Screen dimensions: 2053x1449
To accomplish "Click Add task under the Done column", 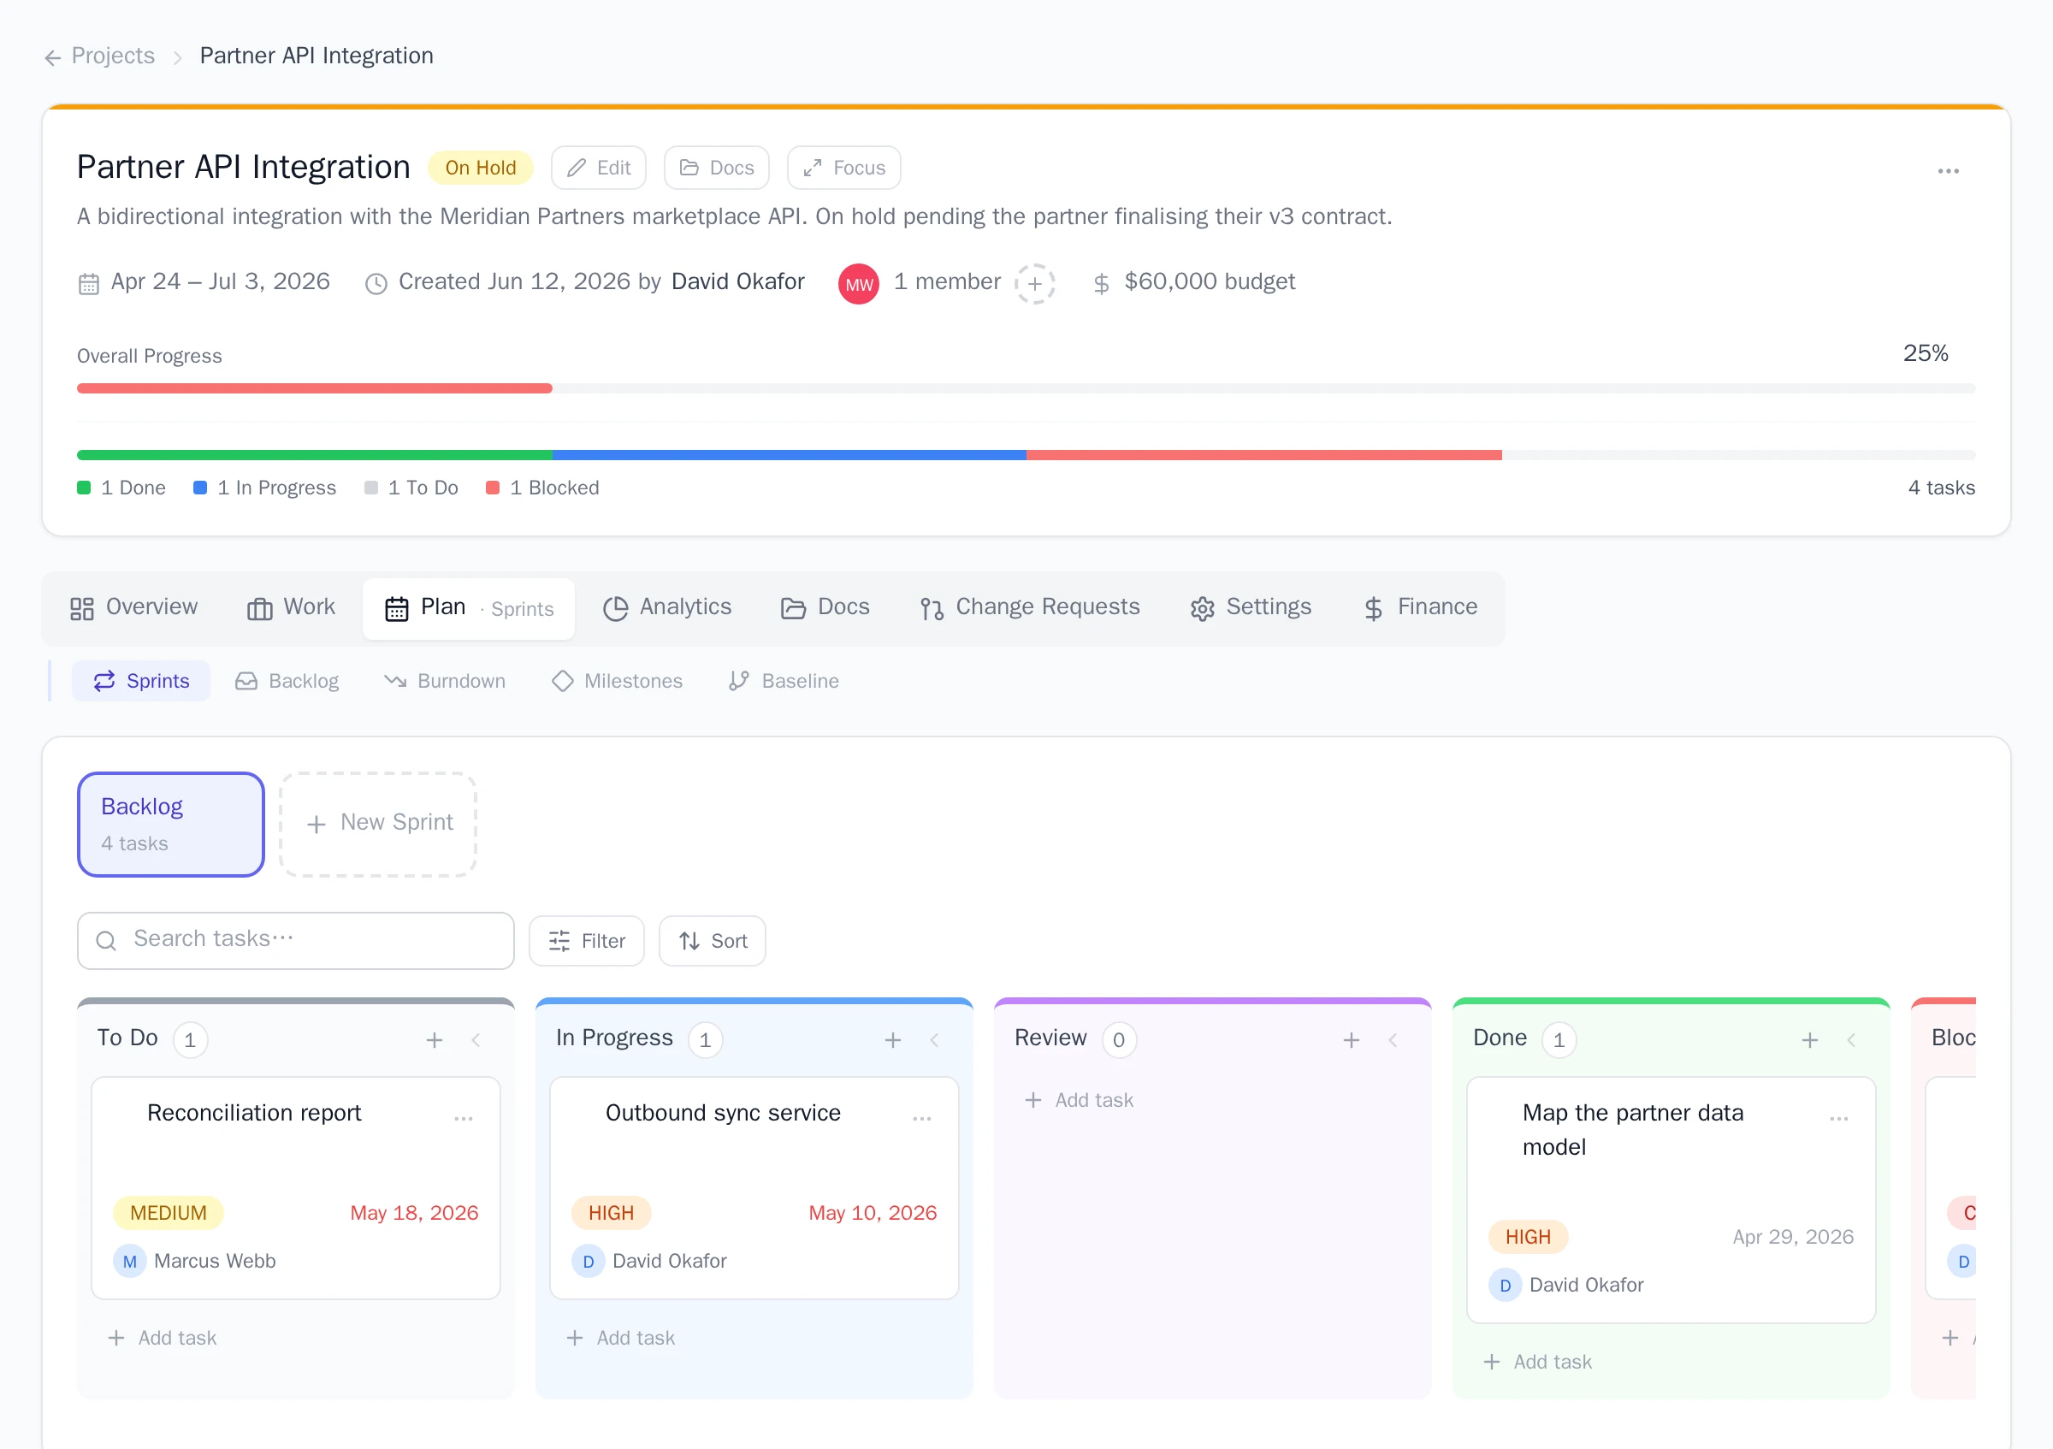I will 1538,1363.
